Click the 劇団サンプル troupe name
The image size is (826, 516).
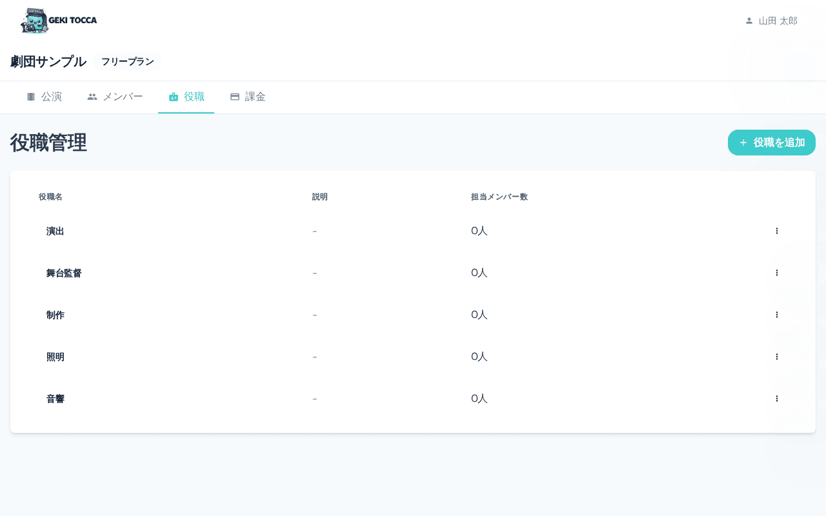click(x=48, y=62)
